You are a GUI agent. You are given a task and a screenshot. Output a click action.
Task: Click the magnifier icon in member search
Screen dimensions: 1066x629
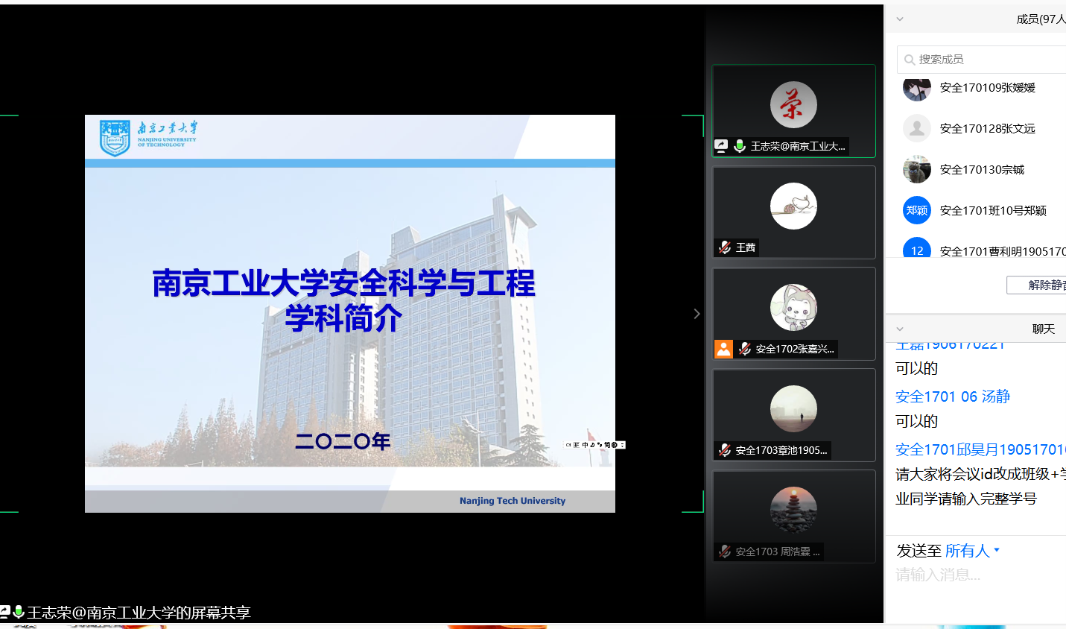(x=910, y=60)
